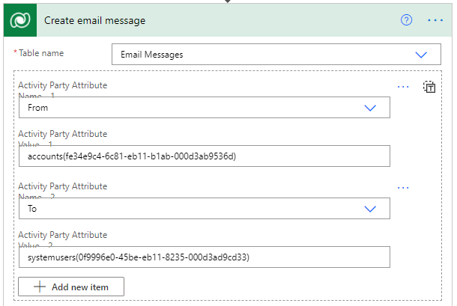Click the accounts value input field
The width and height of the screenshot is (457, 306).
205,156
